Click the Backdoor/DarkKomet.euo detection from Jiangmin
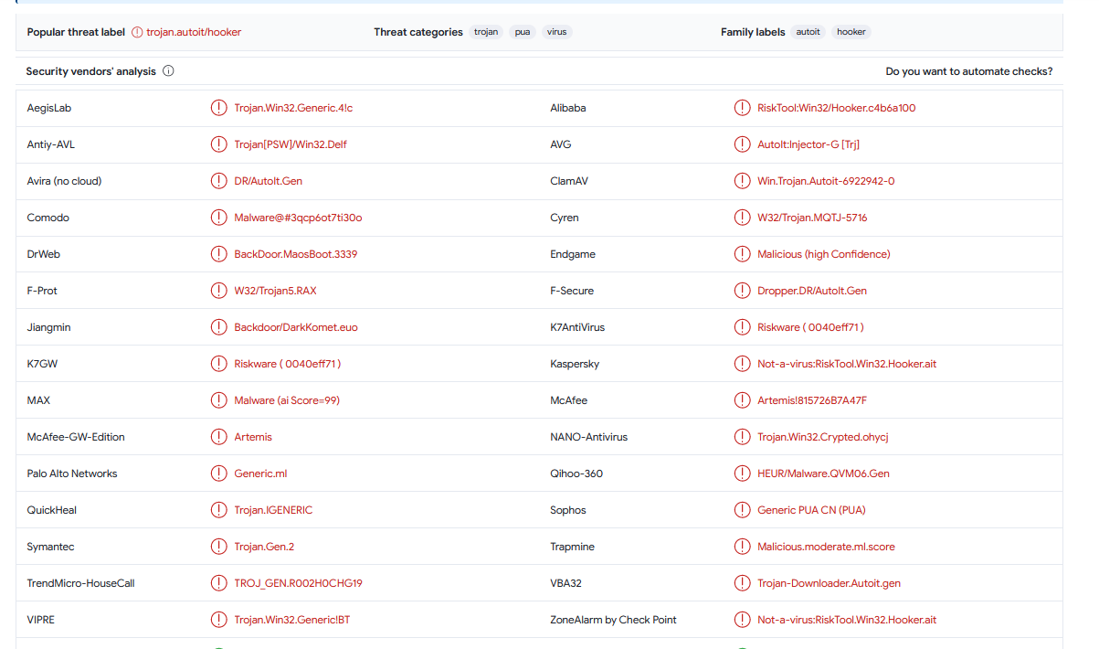Image resolution: width=1099 pixels, height=649 pixels. point(296,327)
